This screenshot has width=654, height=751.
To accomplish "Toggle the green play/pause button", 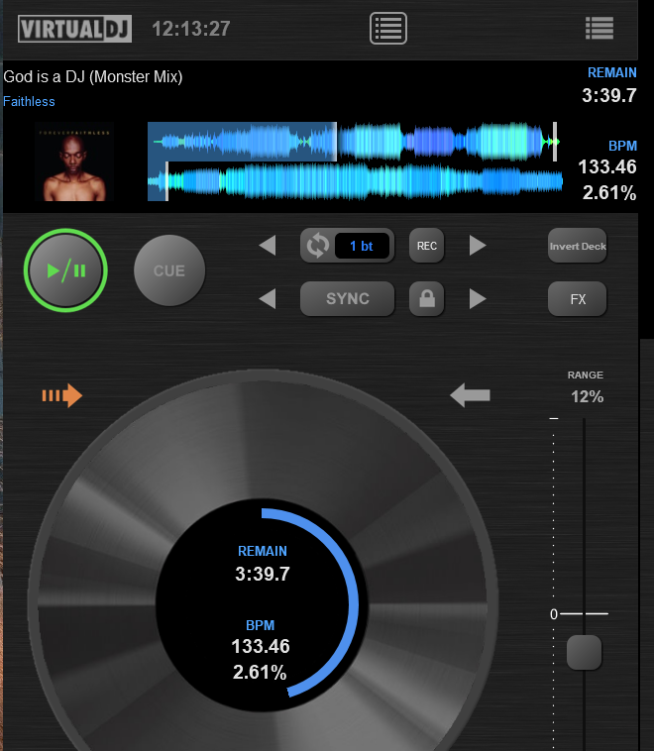I will 65,270.
